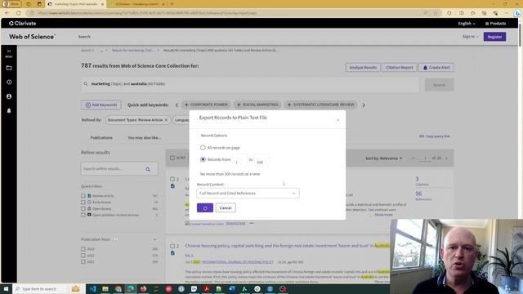523x294 pixels.
Task: Open the Sign In dropdown
Action: click(x=471, y=36)
